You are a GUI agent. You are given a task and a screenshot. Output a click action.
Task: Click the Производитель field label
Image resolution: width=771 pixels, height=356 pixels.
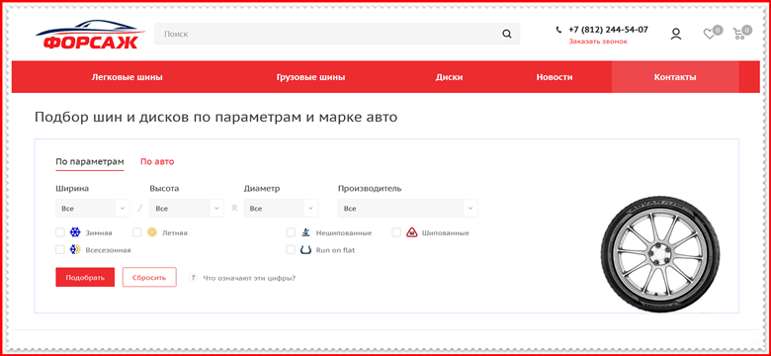(x=370, y=188)
